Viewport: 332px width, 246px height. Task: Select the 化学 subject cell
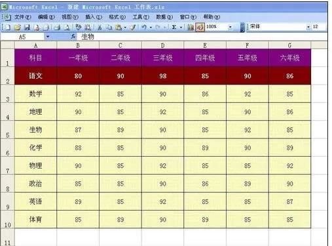35,148
